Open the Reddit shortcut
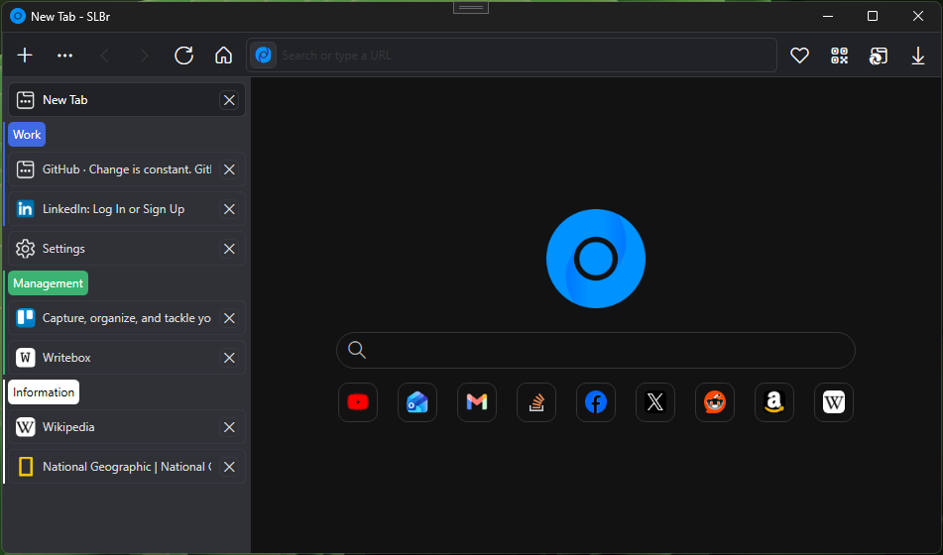The height and width of the screenshot is (555, 943). click(x=715, y=402)
